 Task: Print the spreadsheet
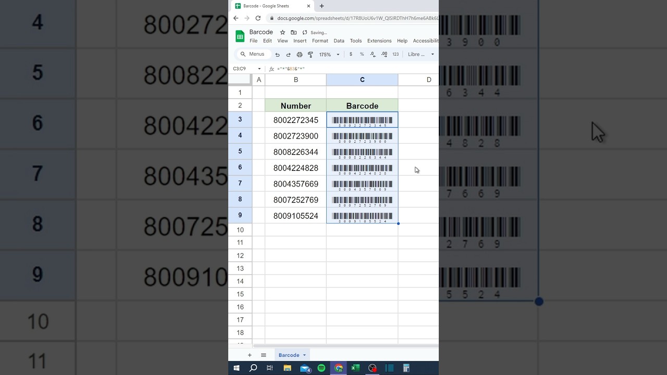[300, 54]
